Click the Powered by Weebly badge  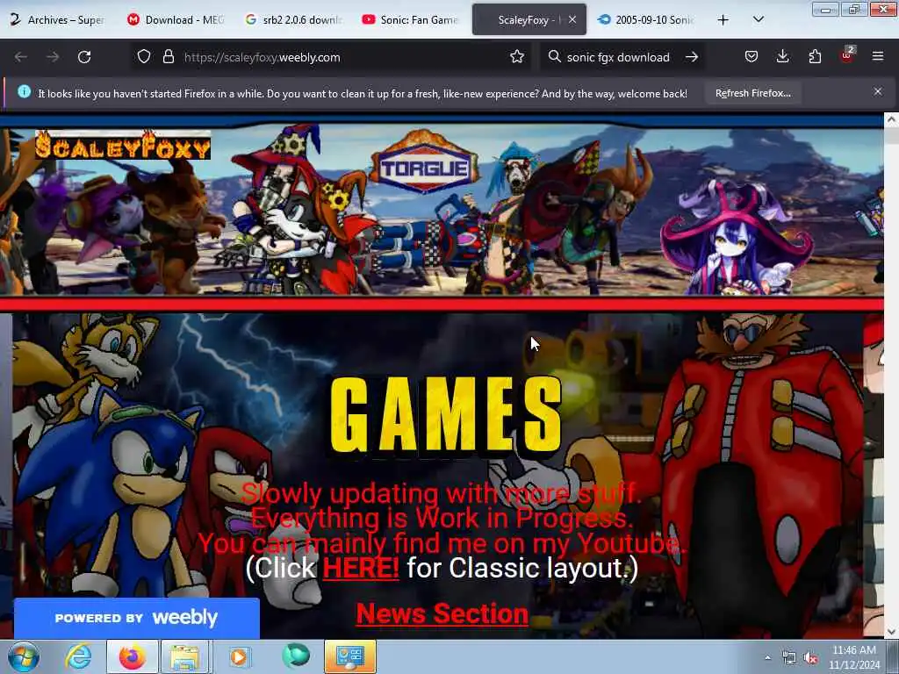click(x=136, y=618)
